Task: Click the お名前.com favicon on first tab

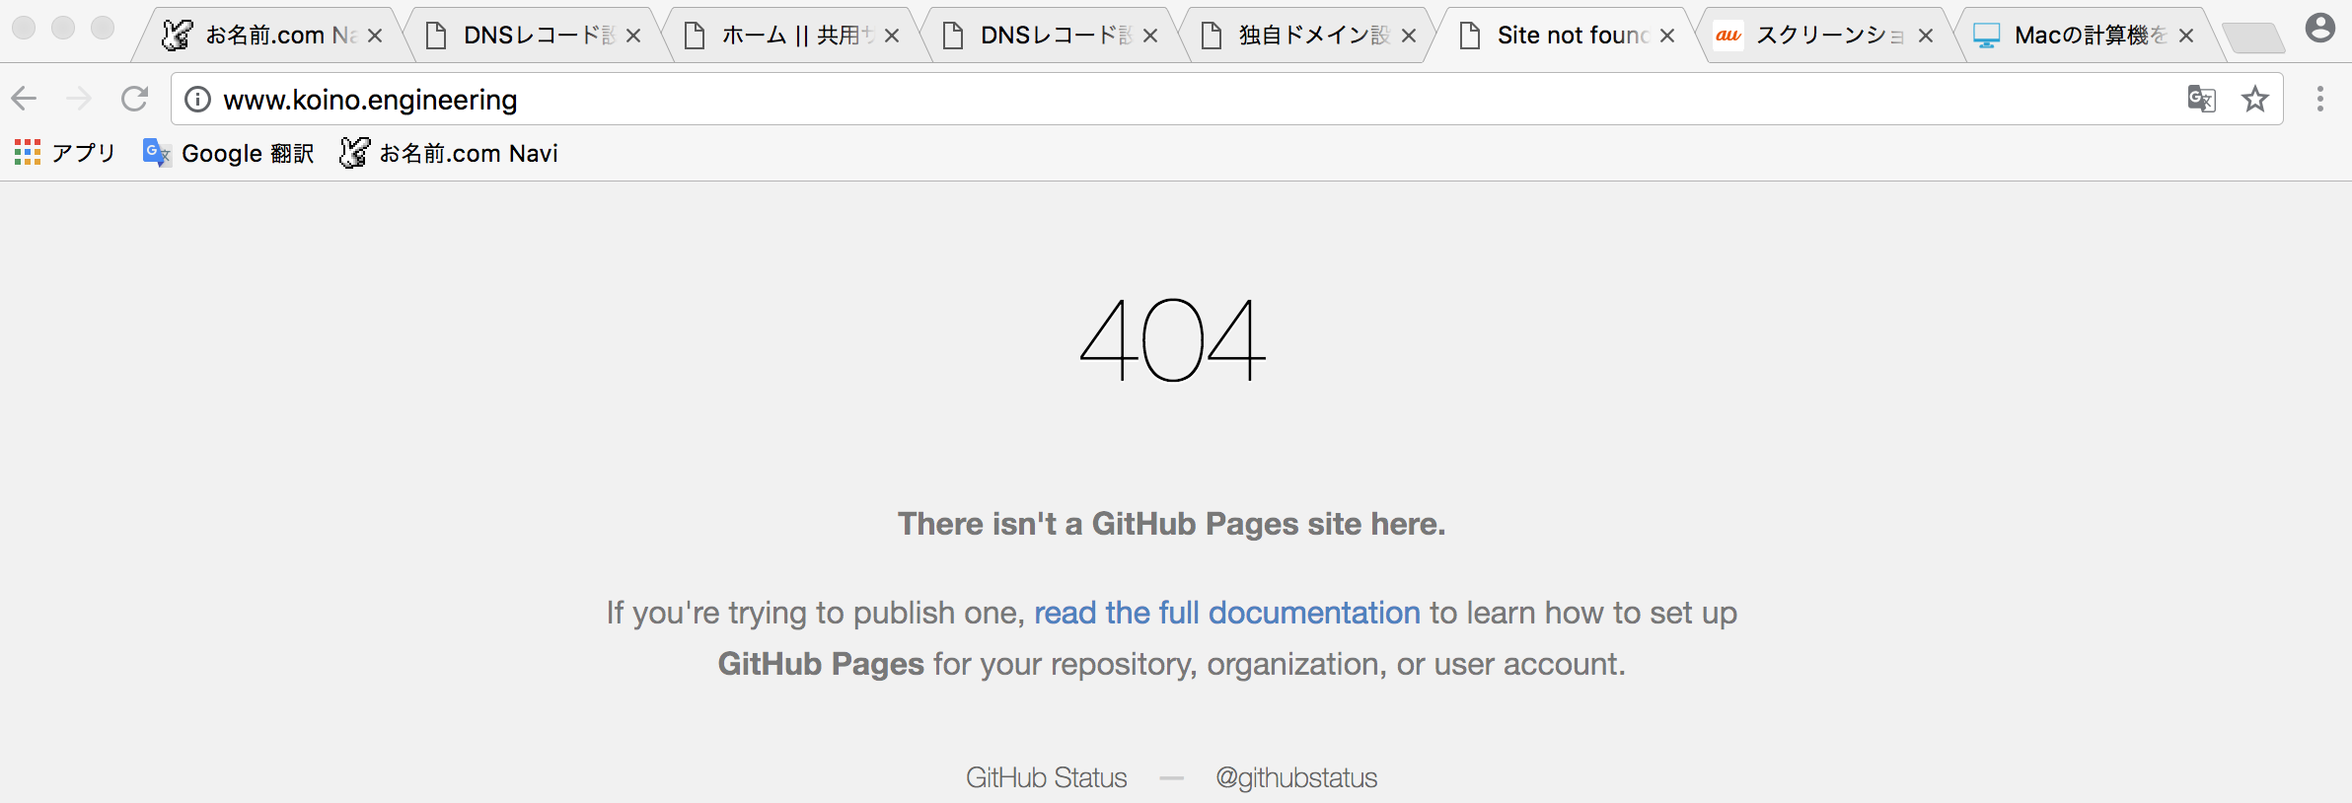Action: click(178, 36)
